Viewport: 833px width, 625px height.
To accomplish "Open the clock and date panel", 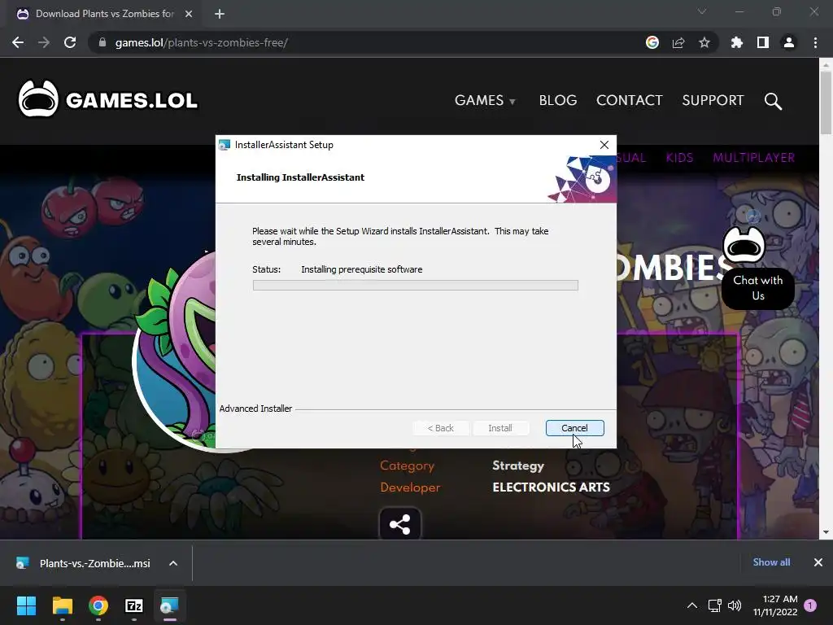I will (x=775, y=605).
